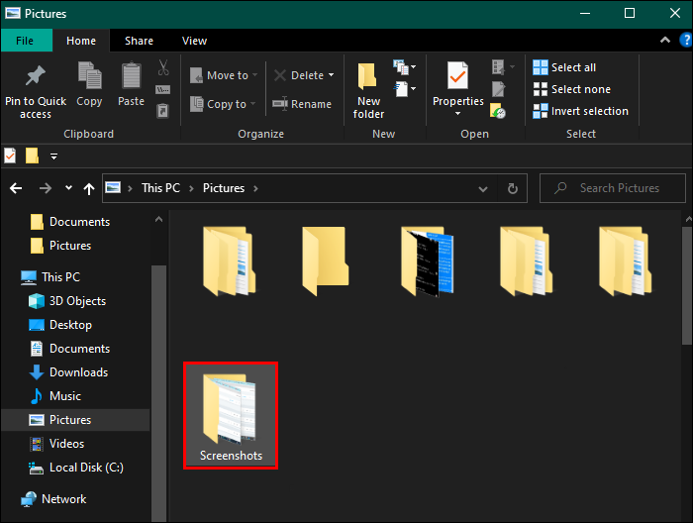Screen dimensions: 693x523
Task: Open the Copy to dropdown
Action: click(x=223, y=104)
